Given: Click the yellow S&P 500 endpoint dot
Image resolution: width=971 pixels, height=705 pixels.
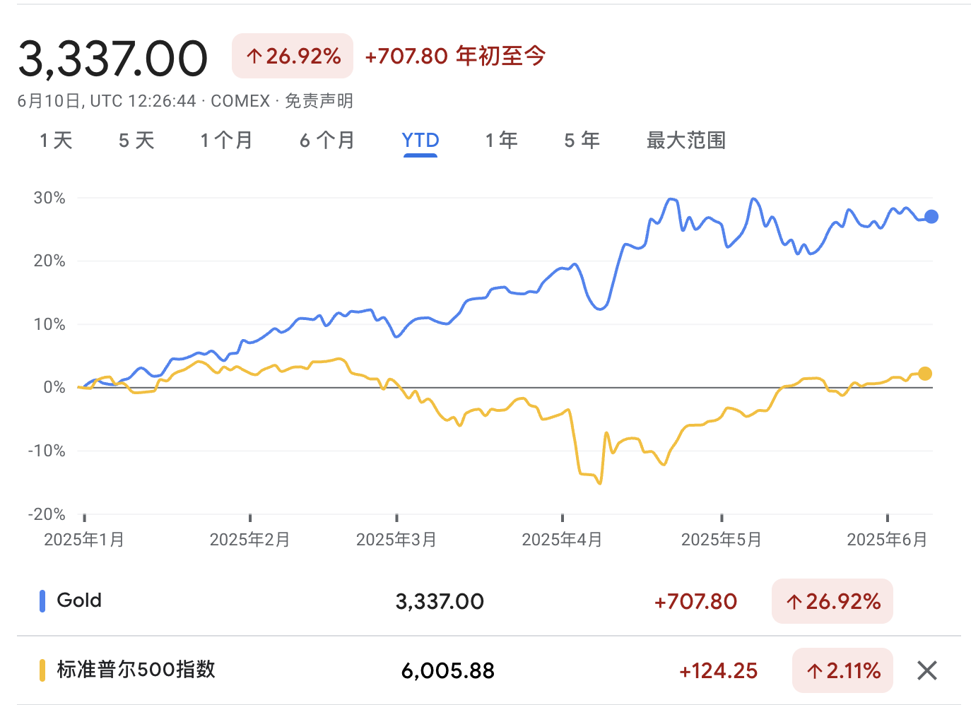Looking at the screenshot, I should 925,374.
